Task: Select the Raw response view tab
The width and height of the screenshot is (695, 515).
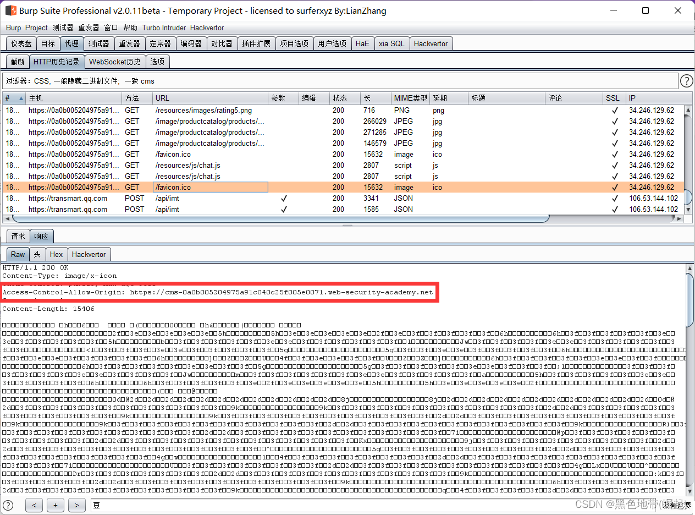Action: (18, 254)
